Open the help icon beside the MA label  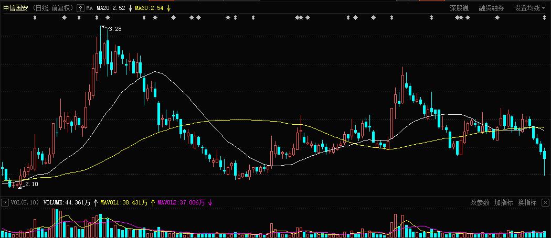pos(80,8)
